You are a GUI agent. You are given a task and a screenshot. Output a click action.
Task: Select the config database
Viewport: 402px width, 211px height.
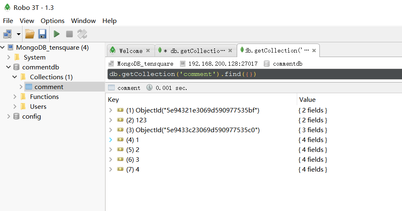[32, 117]
